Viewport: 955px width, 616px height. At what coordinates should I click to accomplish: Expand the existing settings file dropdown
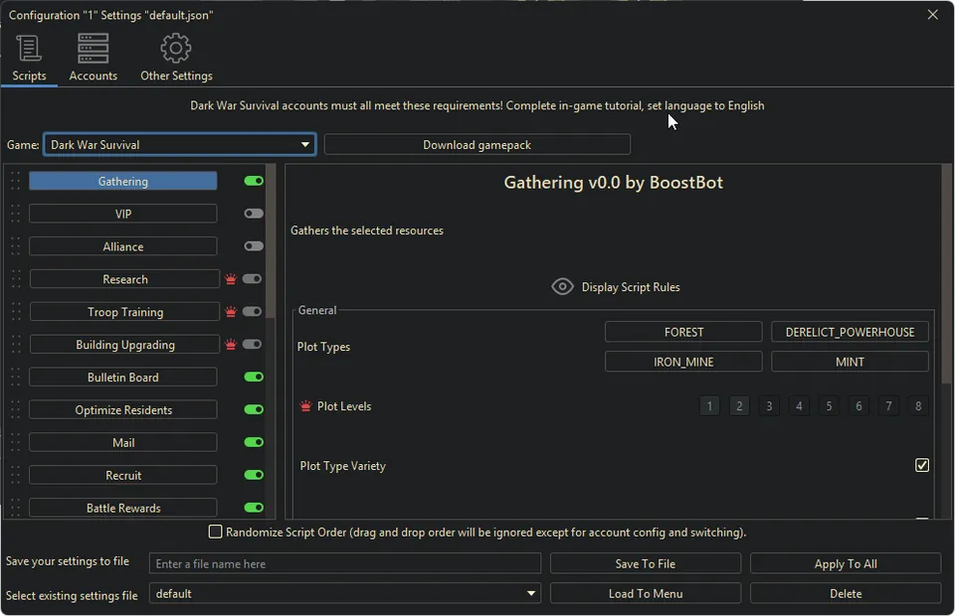[345, 593]
